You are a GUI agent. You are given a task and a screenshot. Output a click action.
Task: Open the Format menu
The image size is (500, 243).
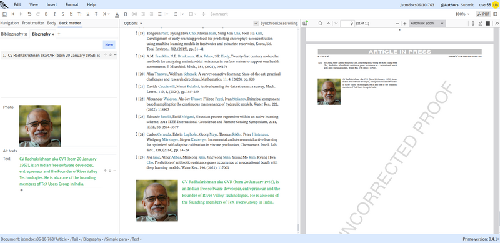coord(72,5)
